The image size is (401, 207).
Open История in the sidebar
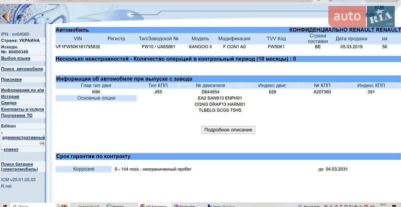10,96
